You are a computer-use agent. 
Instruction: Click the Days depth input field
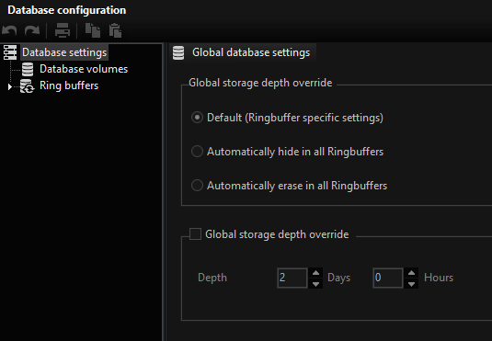(x=292, y=278)
